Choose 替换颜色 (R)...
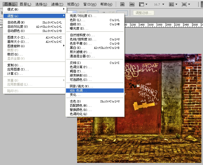This screenshot has height=165, width=203. click(95, 110)
